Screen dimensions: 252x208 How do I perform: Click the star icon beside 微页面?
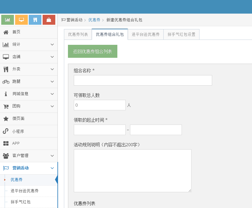click(x=6, y=119)
